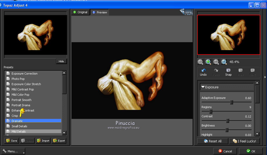
Task: Import a preset file
Action: click(43, 141)
